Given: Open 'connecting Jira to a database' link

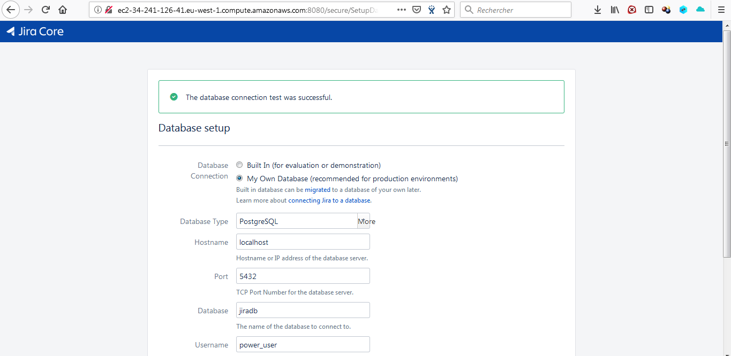Looking at the screenshot, I should tap(329, 200).
